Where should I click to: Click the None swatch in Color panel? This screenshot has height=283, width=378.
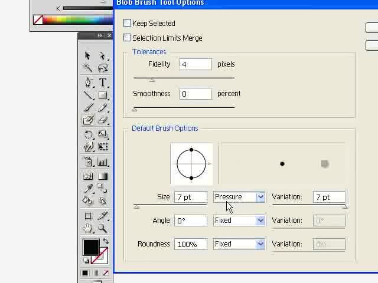(38, 19)
